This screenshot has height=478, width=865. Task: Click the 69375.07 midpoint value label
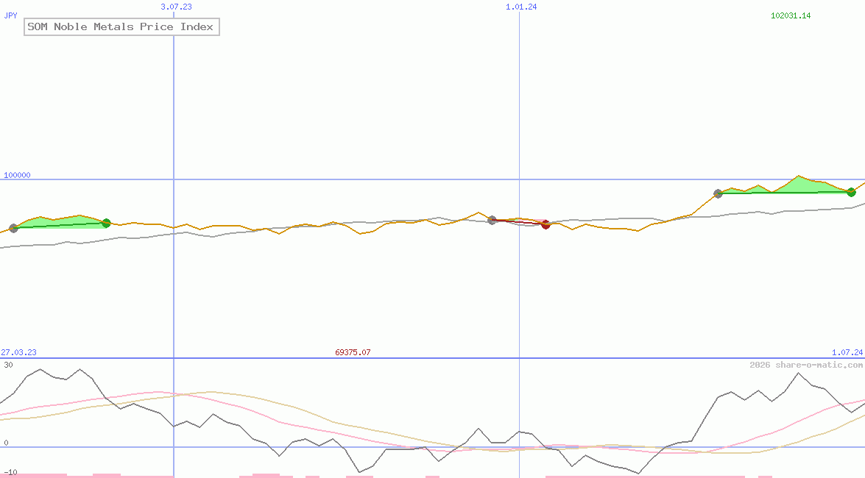coord(353,352)
